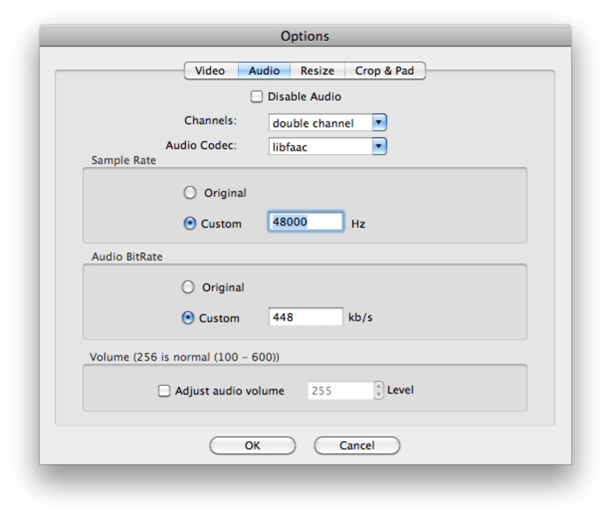Click the libfaac codec combo box
This screenshot has height=519, width=611.
pos(320,147)
